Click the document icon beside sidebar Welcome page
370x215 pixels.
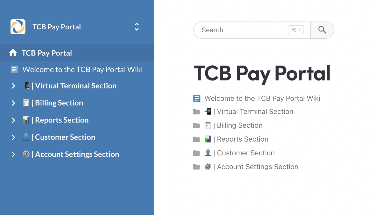[14, 69]
